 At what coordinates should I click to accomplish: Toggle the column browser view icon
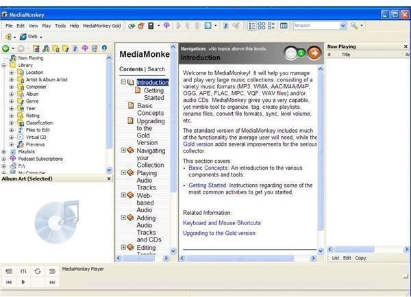(x=284, y=26)
